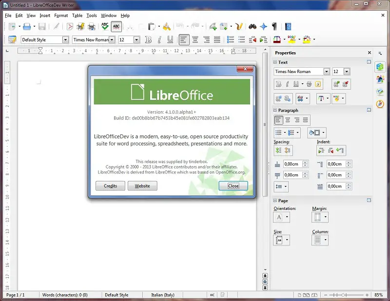Open the Page Preview (print preview) icon
The height and width of the screenshot is (301, 390).
click(92, 26)
